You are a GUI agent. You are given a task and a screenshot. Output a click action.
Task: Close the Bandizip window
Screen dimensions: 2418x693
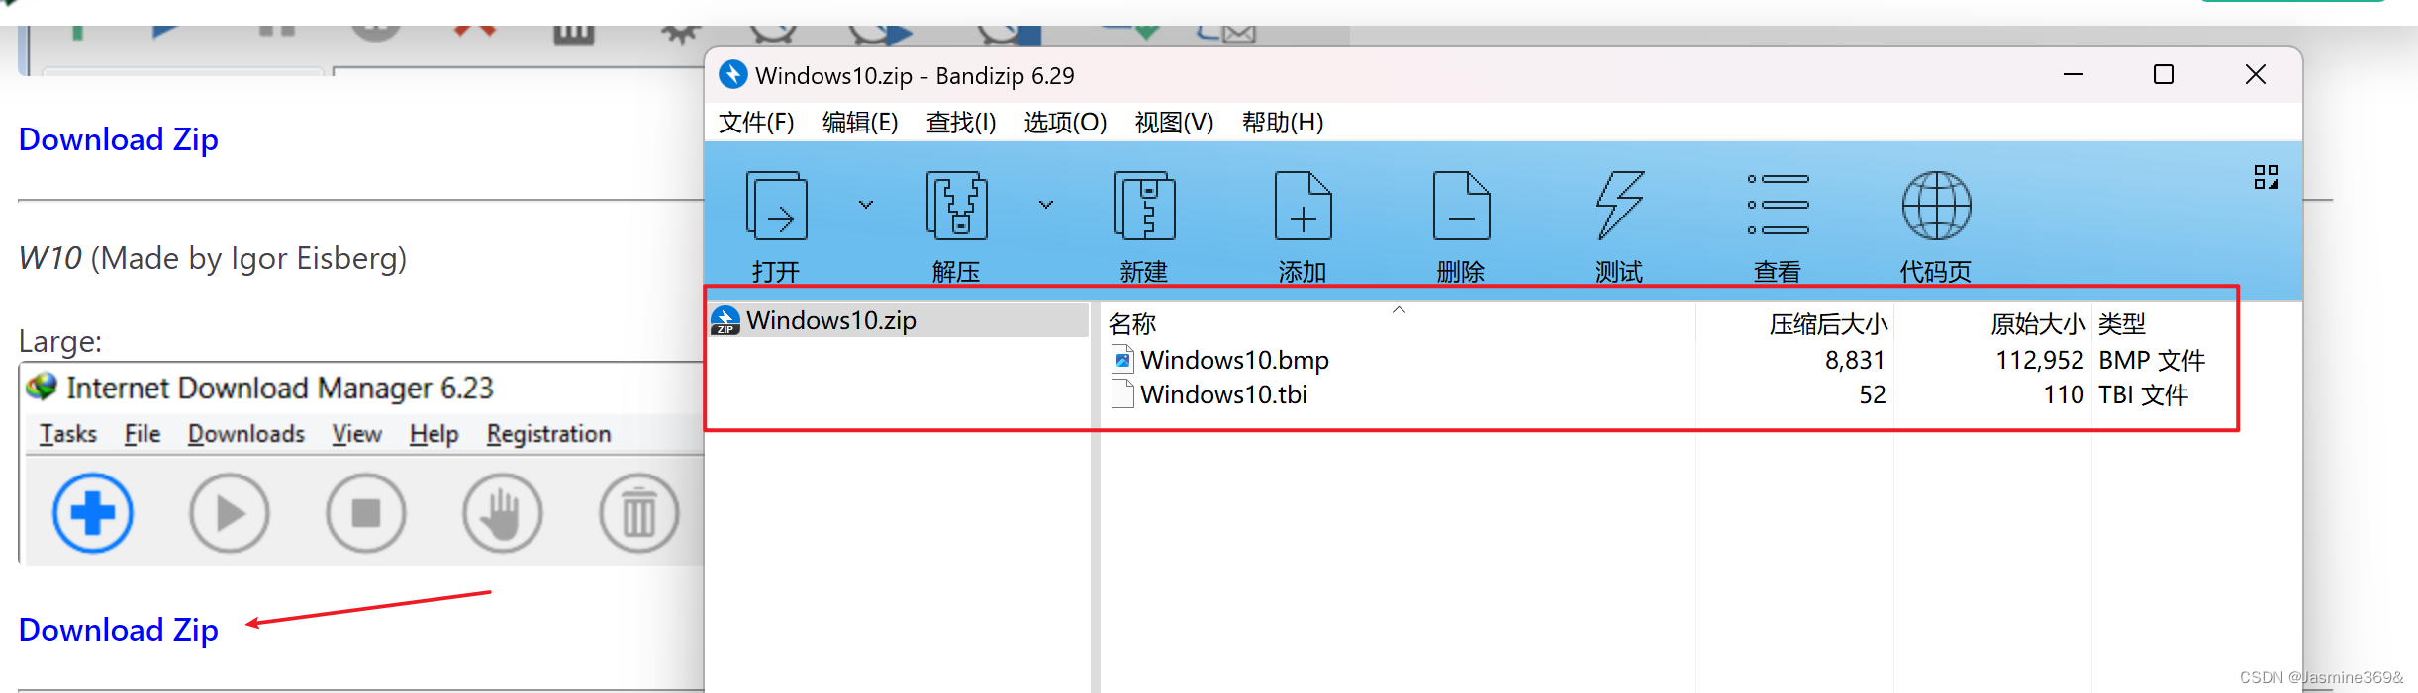coord(2256,74)
